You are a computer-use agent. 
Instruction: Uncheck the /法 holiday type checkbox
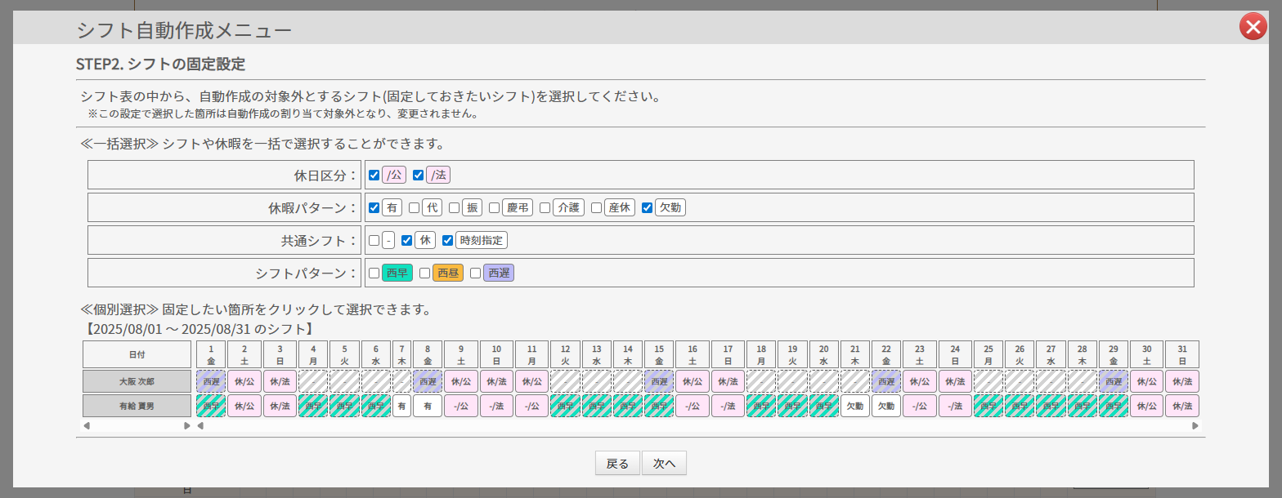click(418, 175)
